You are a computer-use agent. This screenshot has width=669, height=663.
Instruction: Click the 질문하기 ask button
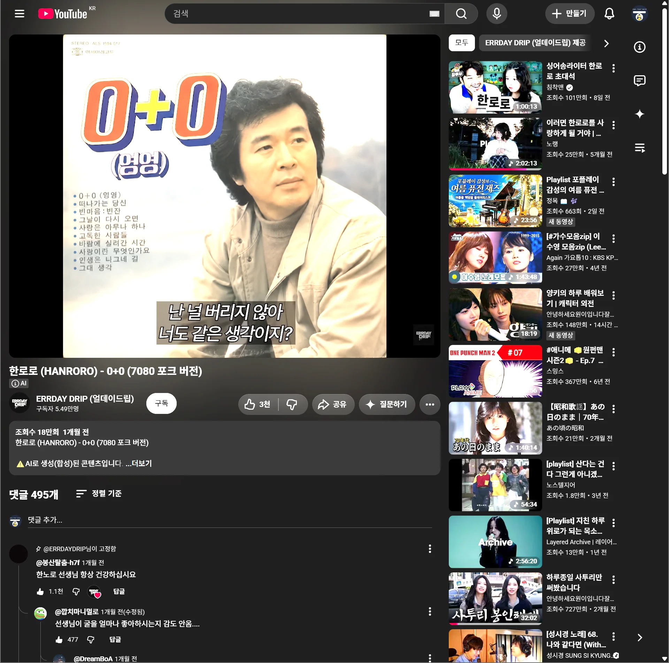pyautogui.click(x=387, y=404)
